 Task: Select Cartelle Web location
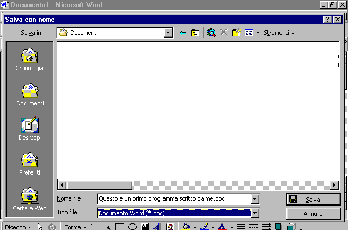[30, 199]
